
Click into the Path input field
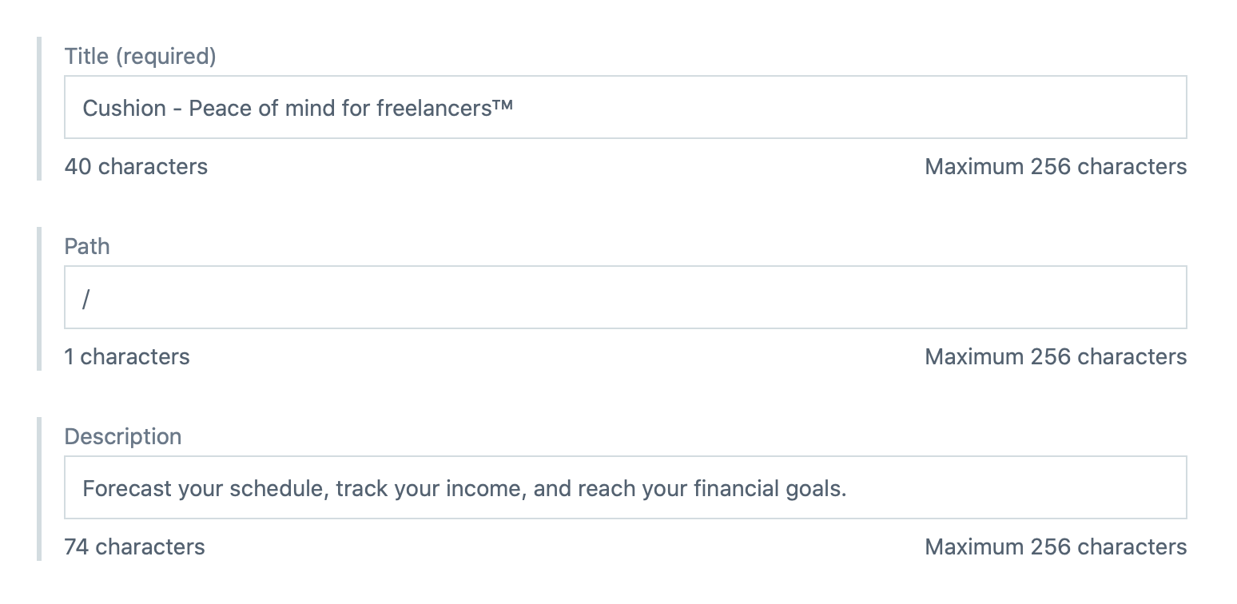tap(625, 297)
